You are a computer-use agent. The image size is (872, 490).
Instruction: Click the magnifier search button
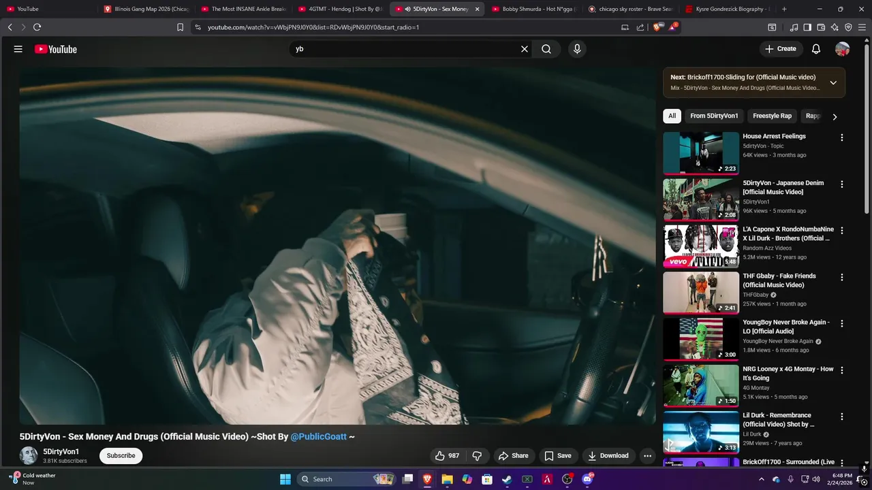[x=546, y=49]
